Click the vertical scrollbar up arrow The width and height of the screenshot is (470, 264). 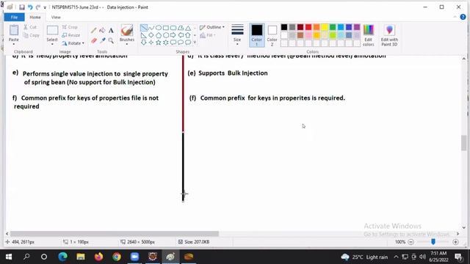coord(463,59)
